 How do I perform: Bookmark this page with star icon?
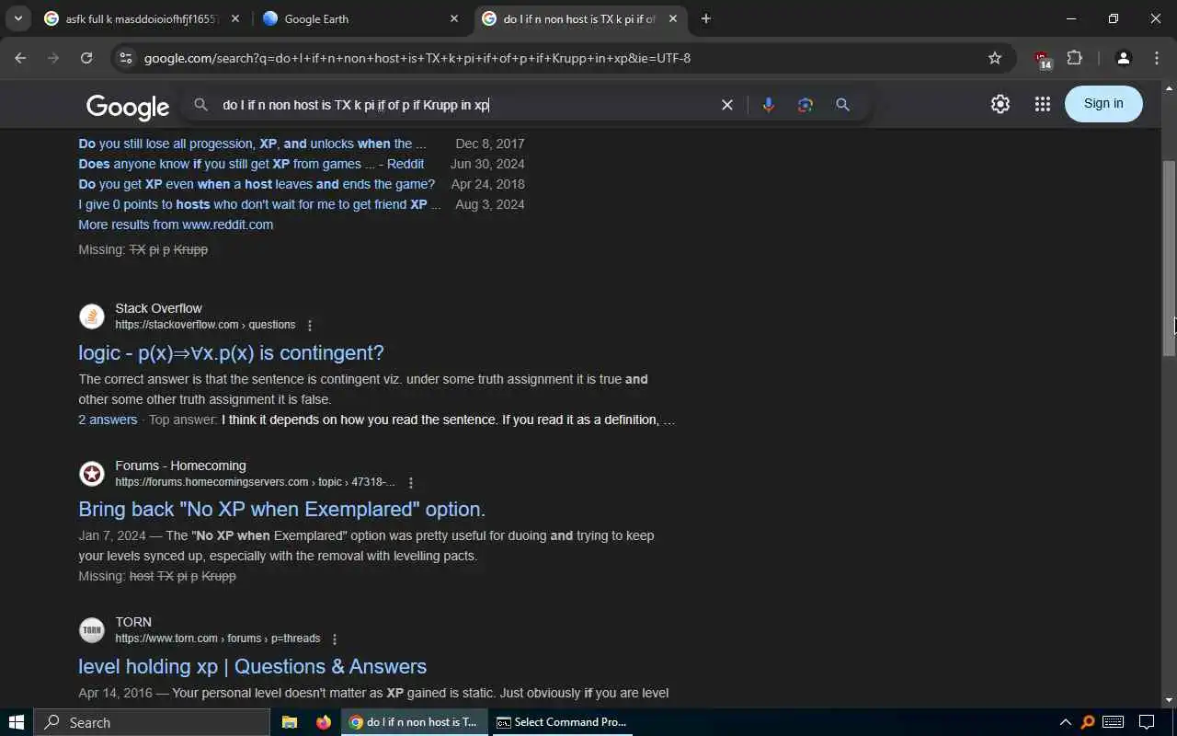(x=995, y=58)
